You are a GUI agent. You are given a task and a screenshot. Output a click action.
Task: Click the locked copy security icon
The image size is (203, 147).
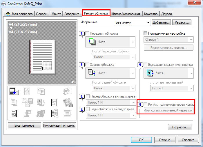pyautogui.click(x=68, y=102)
